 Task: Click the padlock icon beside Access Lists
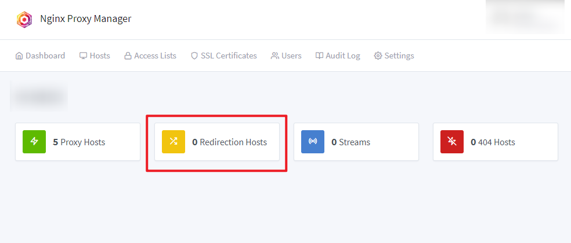point(128,56)
